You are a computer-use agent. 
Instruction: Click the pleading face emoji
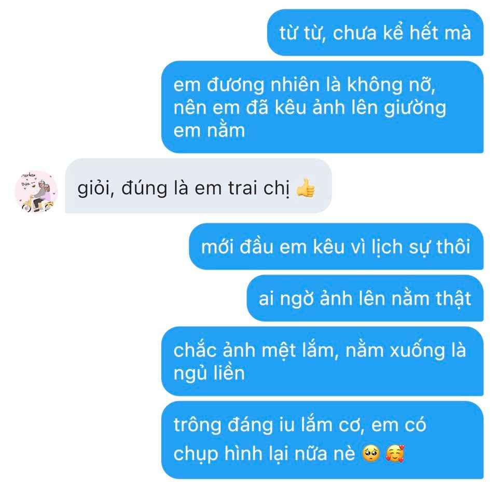pyautogui.click(x=371, y=453)
